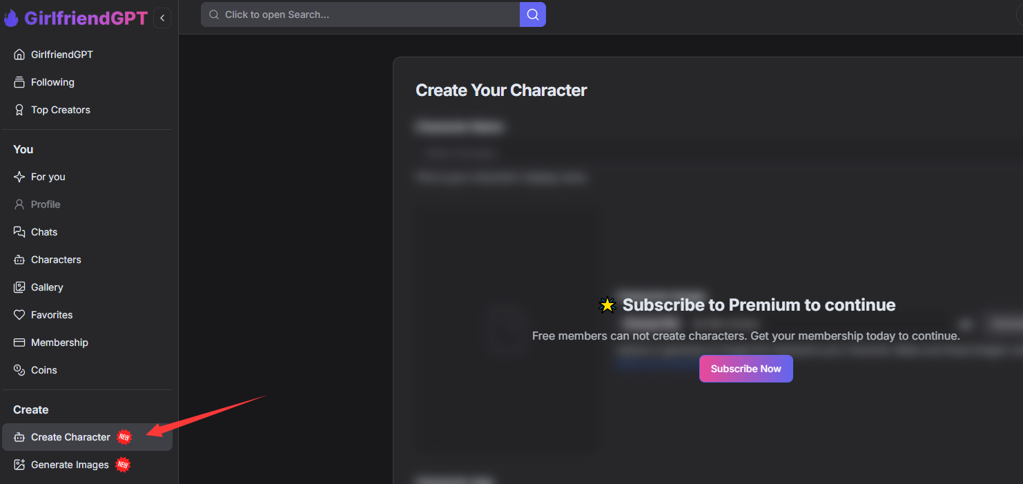Viewport: 1023px width, 484px height.
Task: Click the magnifier icon inside search field
Action: pos(214,14)
